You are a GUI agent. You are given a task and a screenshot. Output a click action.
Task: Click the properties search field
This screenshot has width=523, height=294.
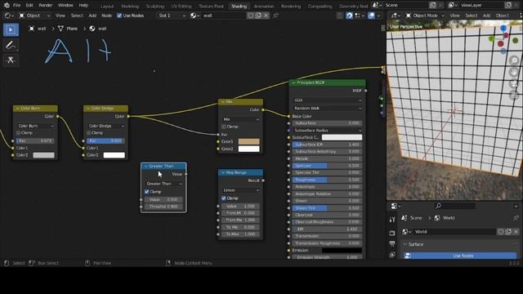point(456,206)
